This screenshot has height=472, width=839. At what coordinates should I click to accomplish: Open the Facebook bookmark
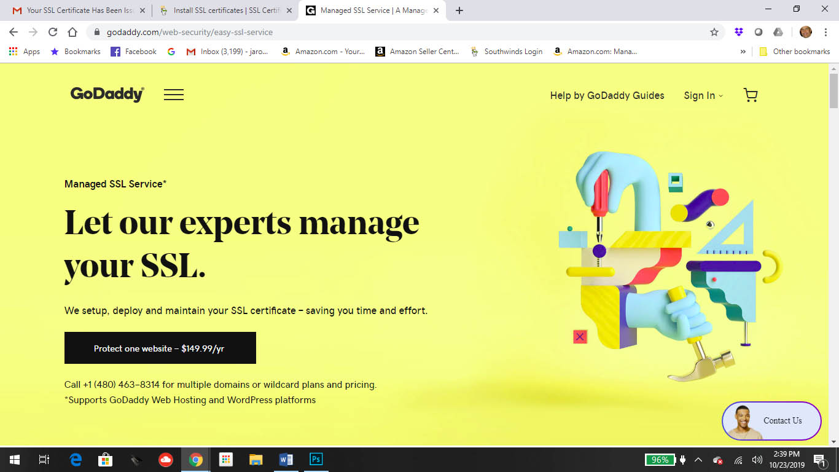tap(133, 52)
